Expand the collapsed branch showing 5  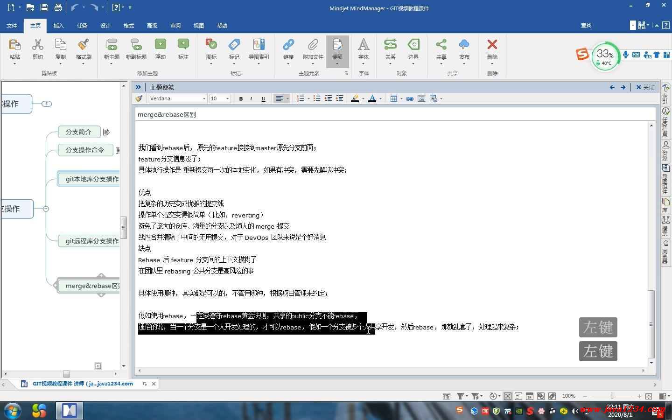point(47,104)
